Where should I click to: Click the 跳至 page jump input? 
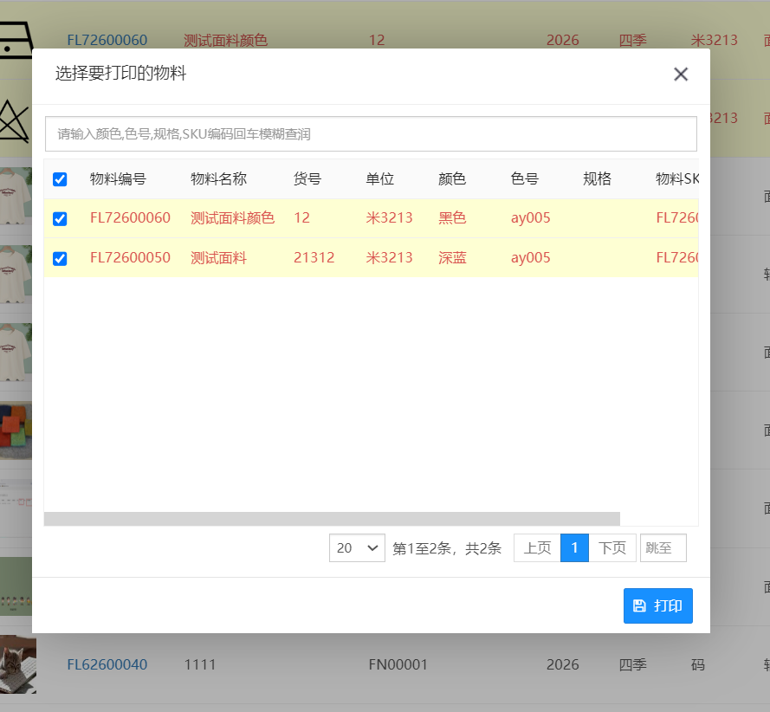663,548
